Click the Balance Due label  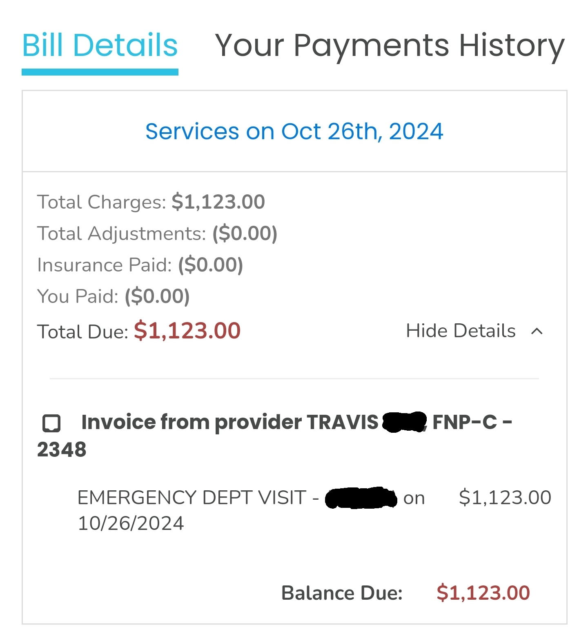click(x=342, y=593)
